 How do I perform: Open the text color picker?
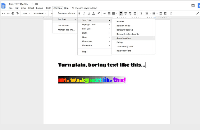(x=93, y=14)
